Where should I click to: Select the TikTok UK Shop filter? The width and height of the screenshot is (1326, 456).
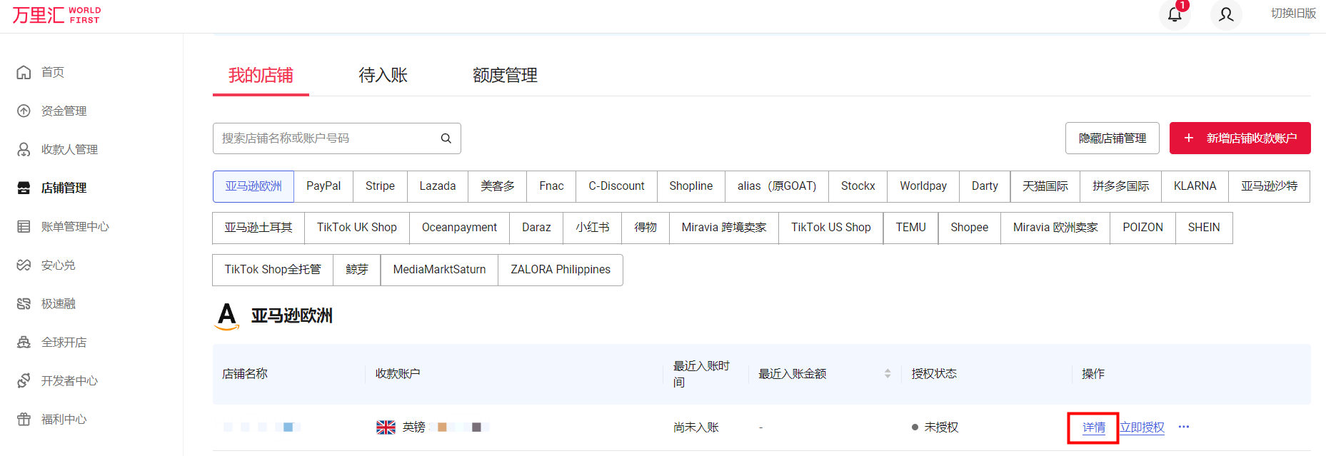pyautogui.click(x=356, y=228)
